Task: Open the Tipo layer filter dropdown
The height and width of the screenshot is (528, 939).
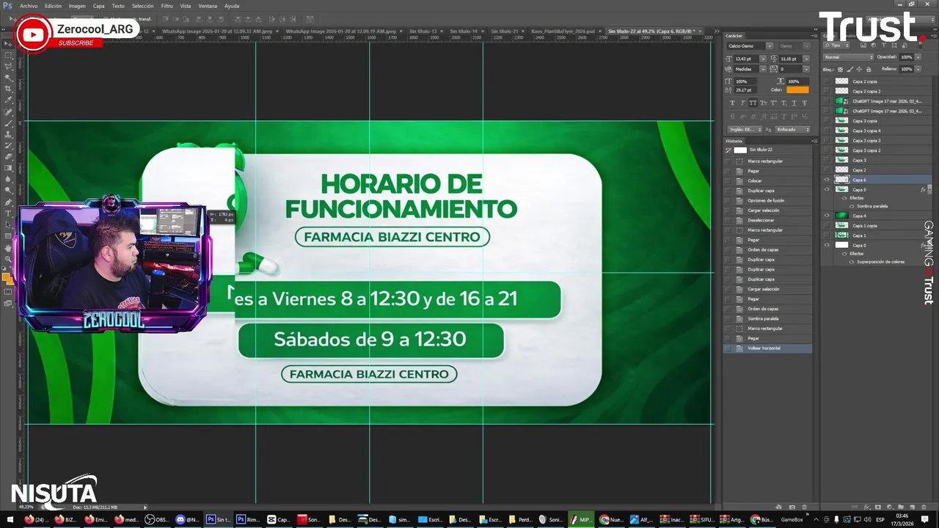Action: coord(837,45)
